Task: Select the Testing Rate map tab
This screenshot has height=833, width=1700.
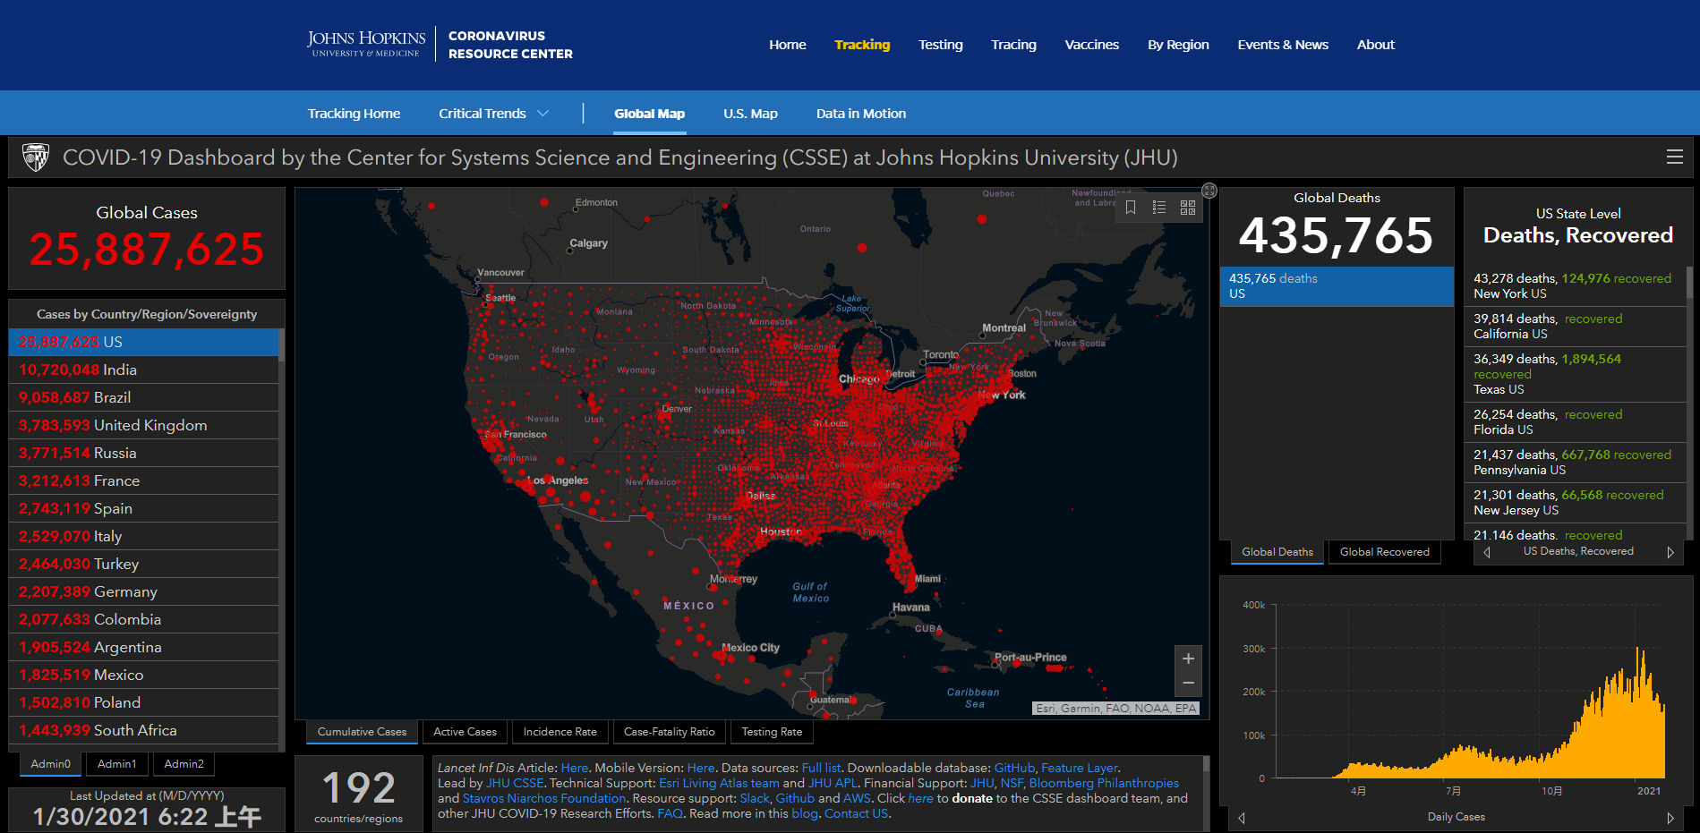Action: (x=772, y=732)
